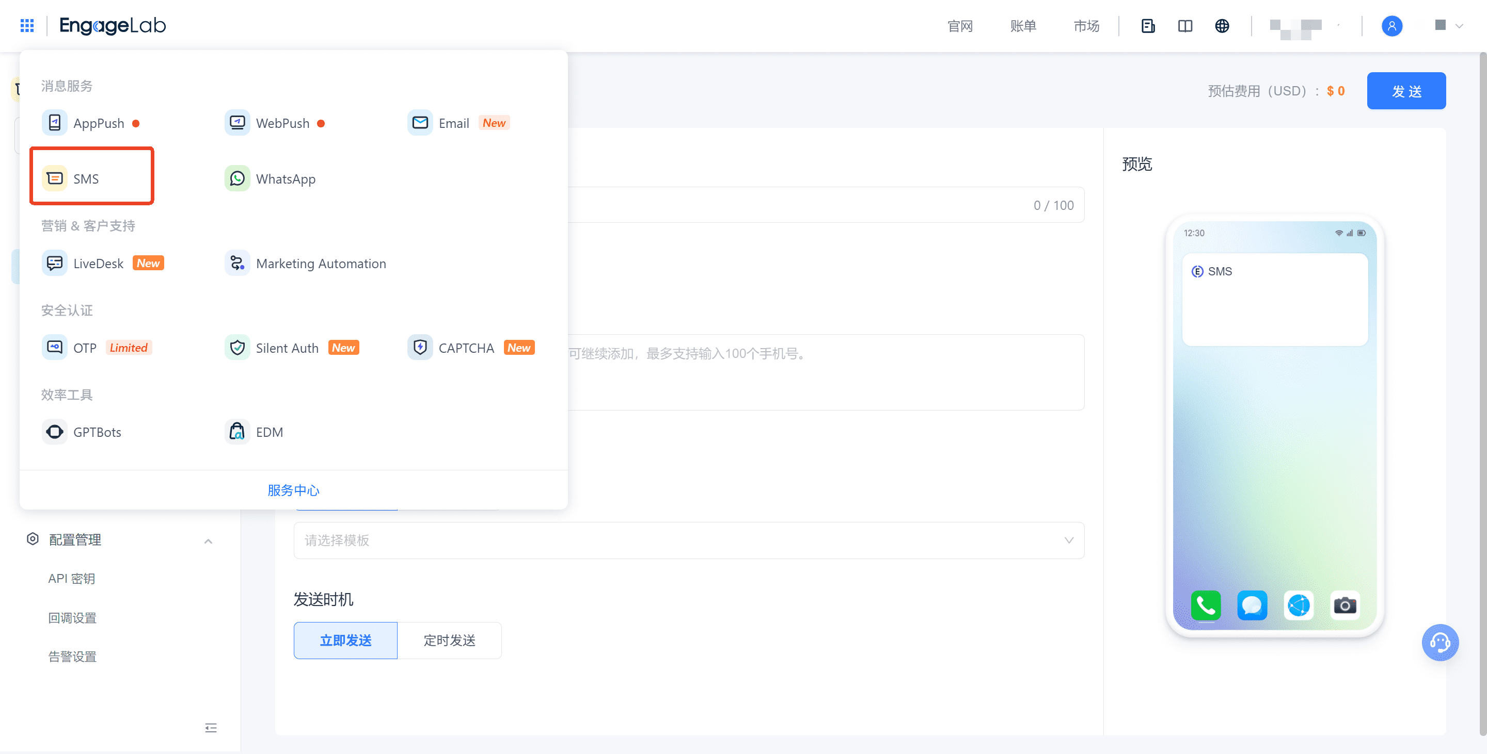Click the estimated cost $ 0 value
The image size is (1487, 754).
tap(1336, 90)
